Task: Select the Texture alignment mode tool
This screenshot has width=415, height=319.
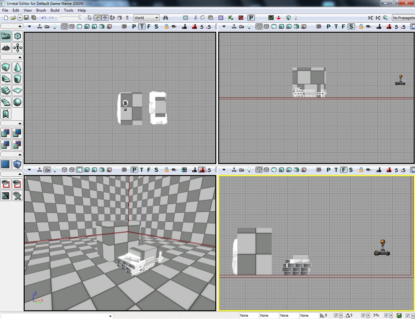Action: click(18, 48)
